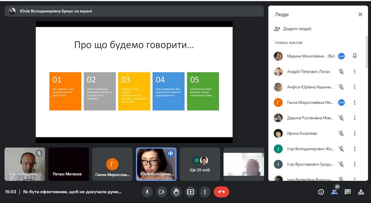This screenshot has height=203, width=371.
Task: Click the present screen icon
Action: click(x=191, y=192)
